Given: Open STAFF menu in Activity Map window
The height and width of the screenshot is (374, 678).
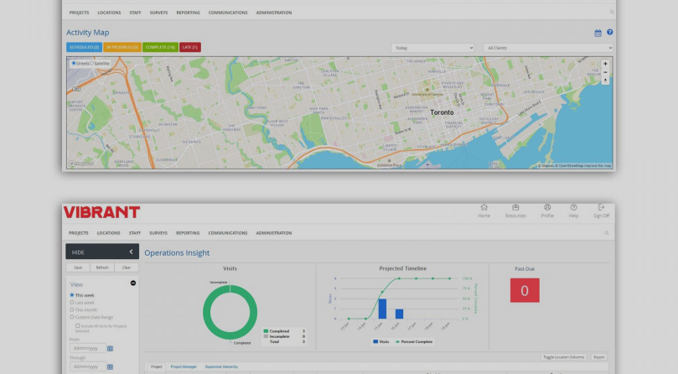Looking at the screenshot, I should pyautogui.click(x=135, y=13).
